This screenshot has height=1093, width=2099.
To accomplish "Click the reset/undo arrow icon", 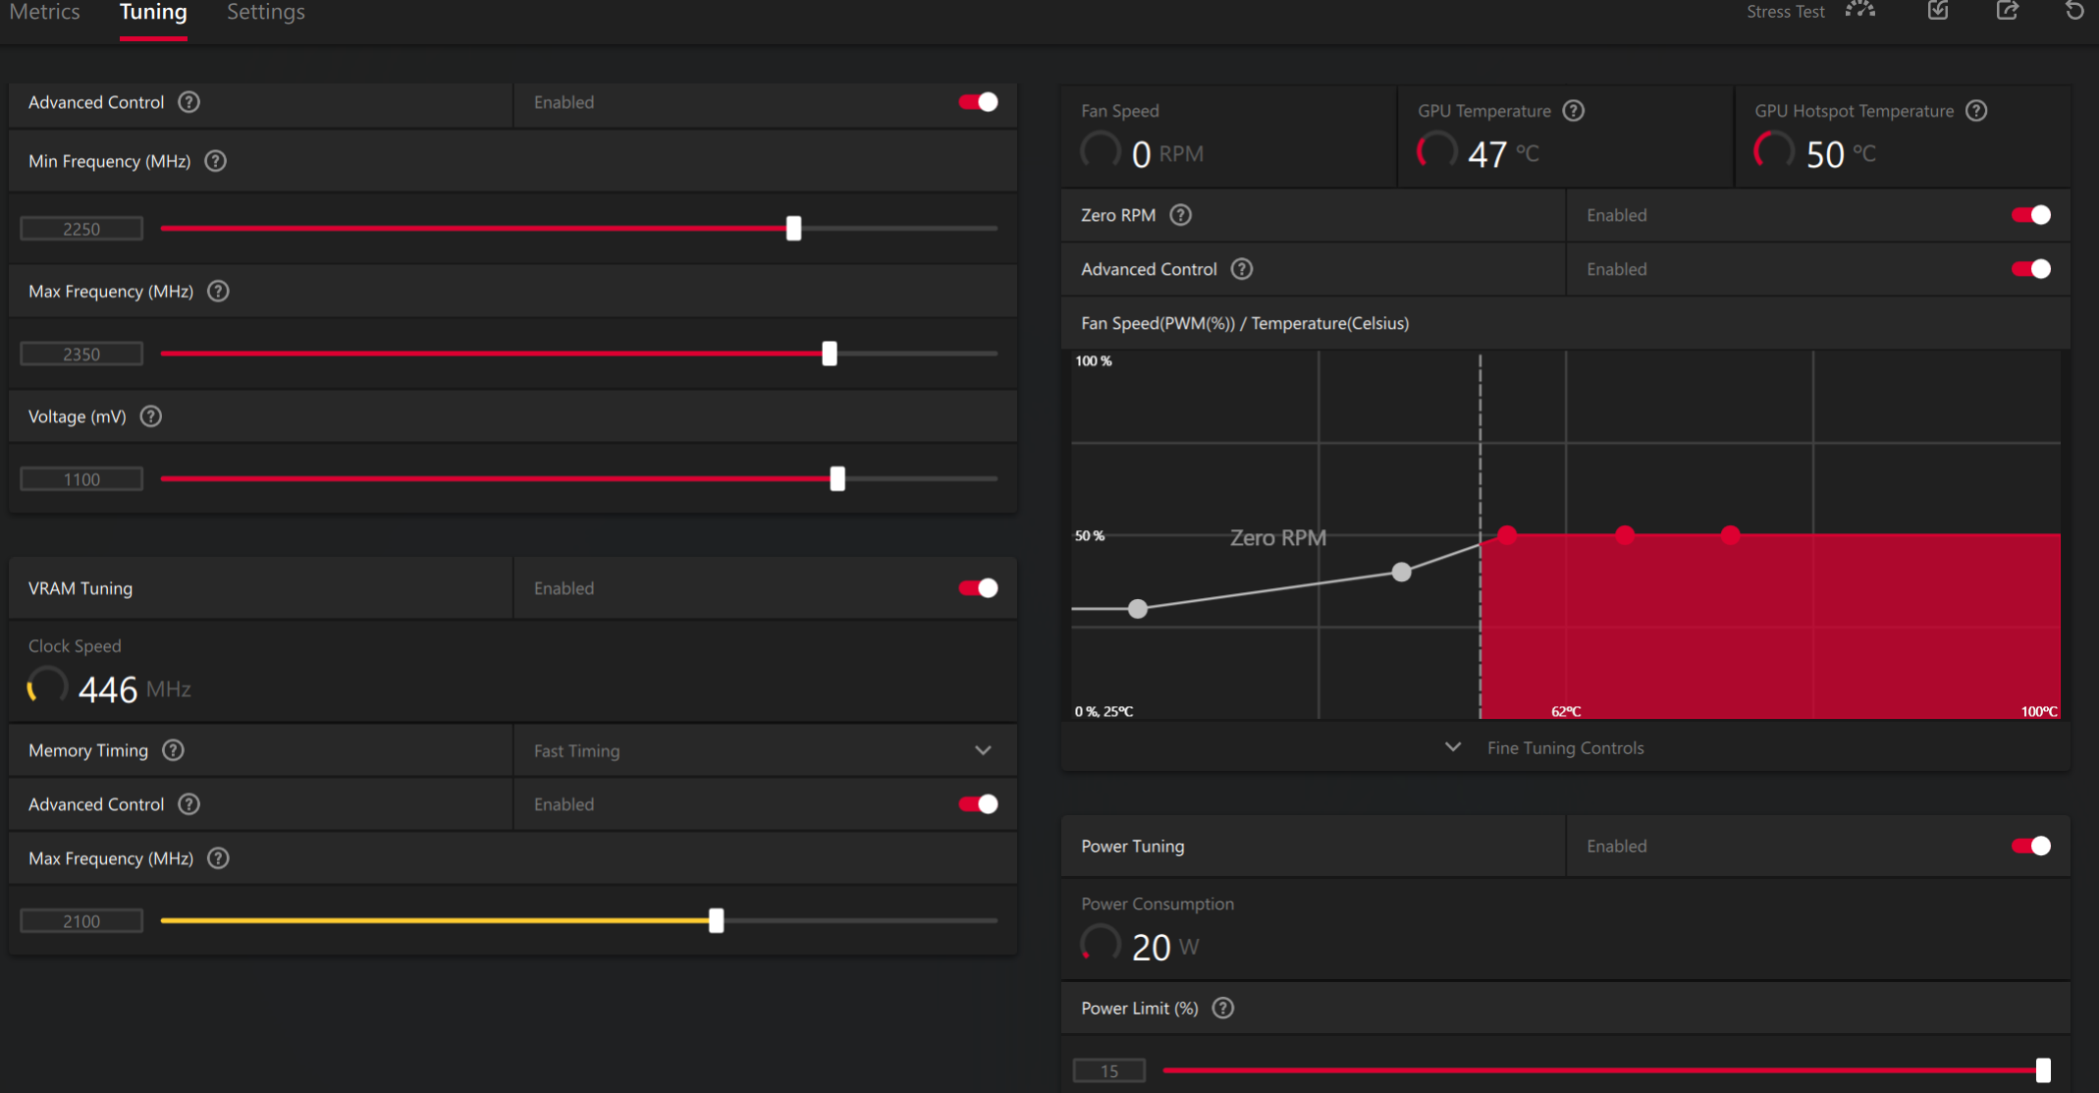I will (x=2074, y=11).
